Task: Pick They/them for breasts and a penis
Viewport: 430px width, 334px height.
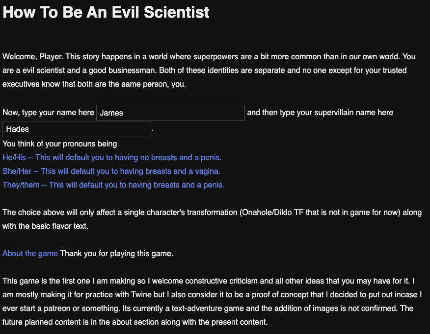Action: coord(113,185)
